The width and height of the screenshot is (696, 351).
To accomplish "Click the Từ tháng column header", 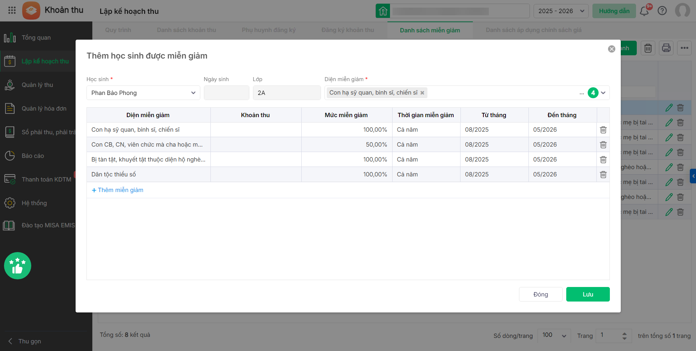I will (494, 115).
